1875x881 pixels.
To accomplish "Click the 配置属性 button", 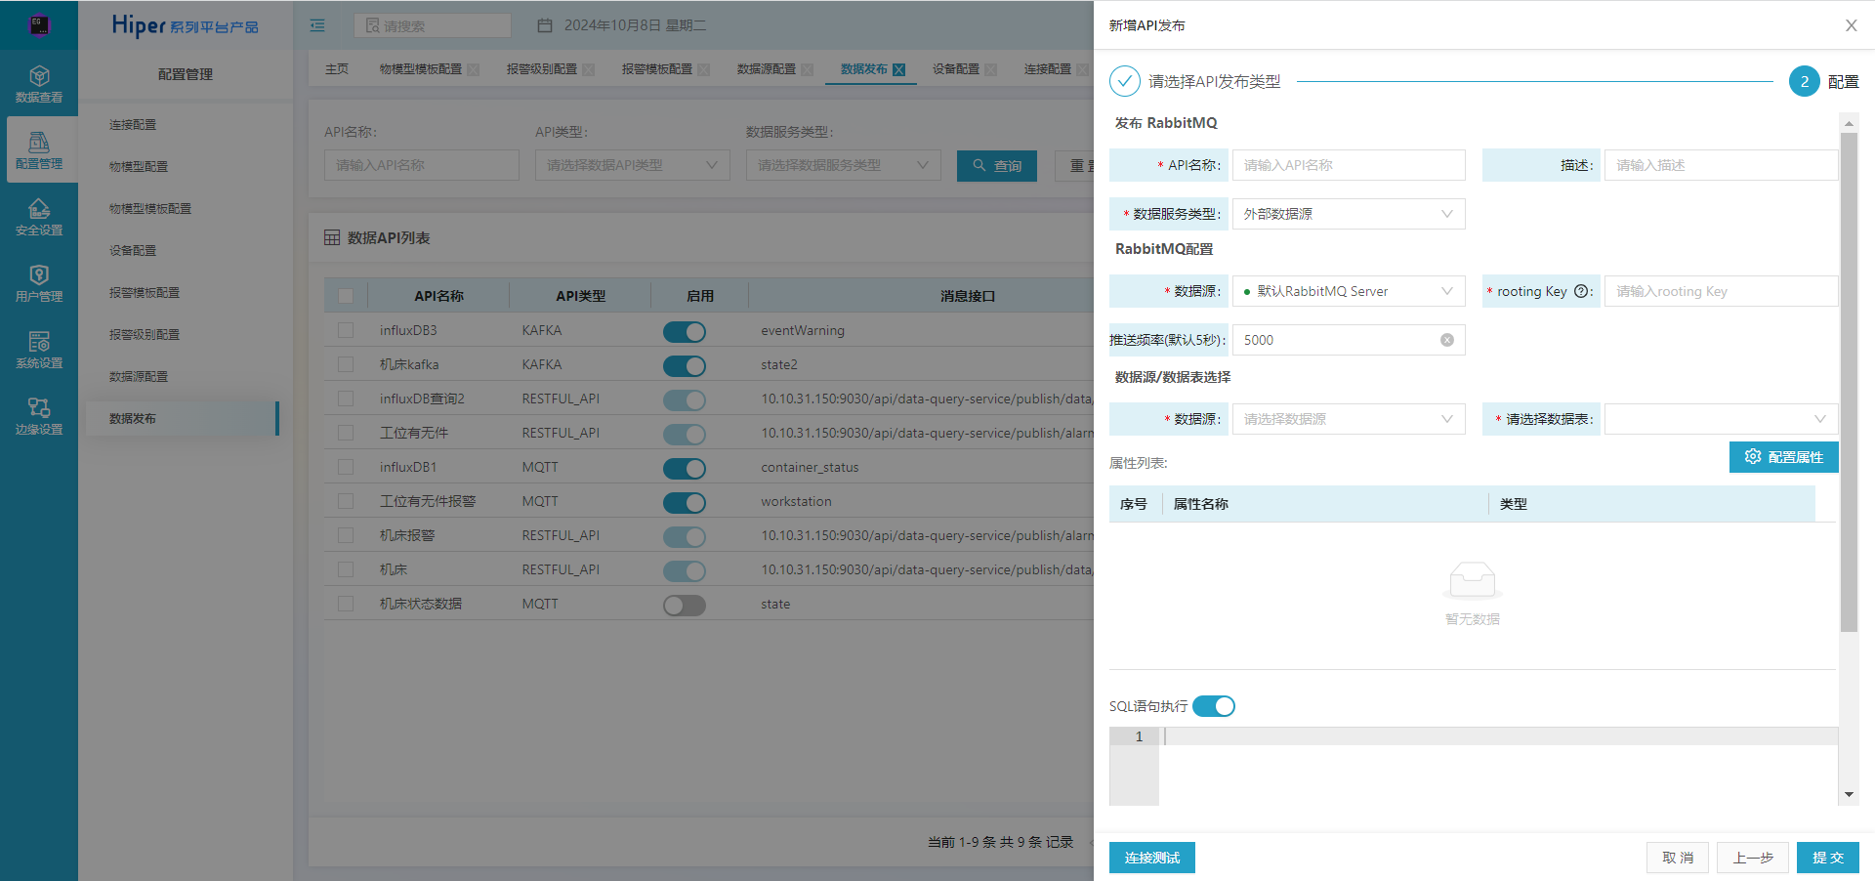I will [x=1783, y=457].
